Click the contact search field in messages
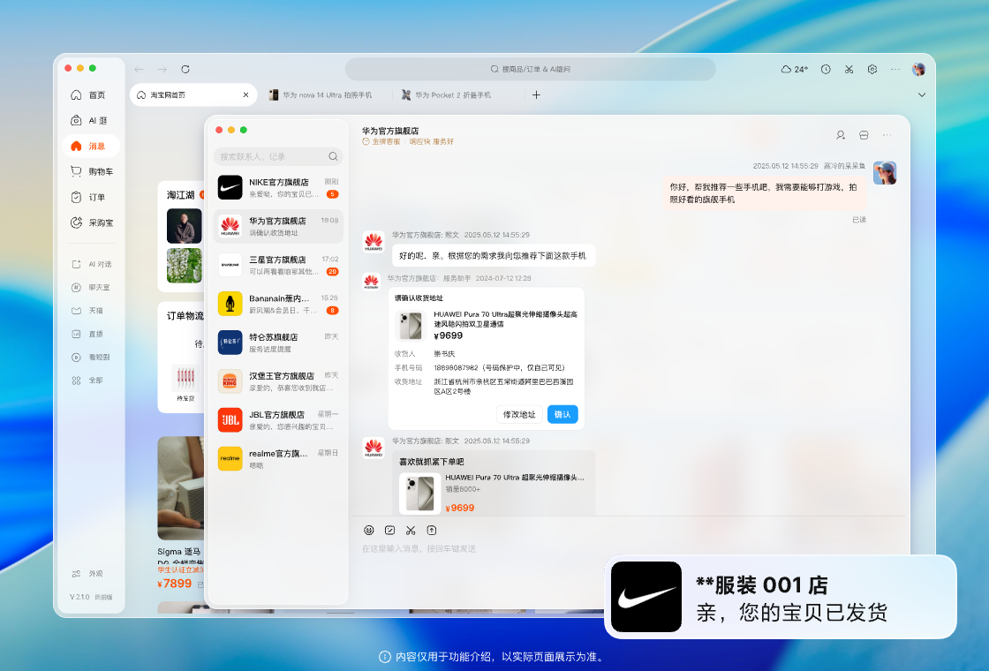This screenshot has width=989, height=671. click(x=272, y=156)
